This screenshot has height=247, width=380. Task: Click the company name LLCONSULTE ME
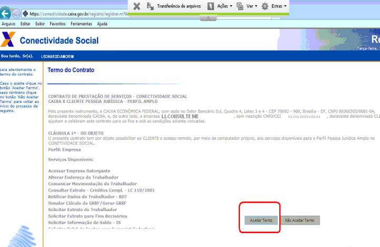tap(180, 117)
